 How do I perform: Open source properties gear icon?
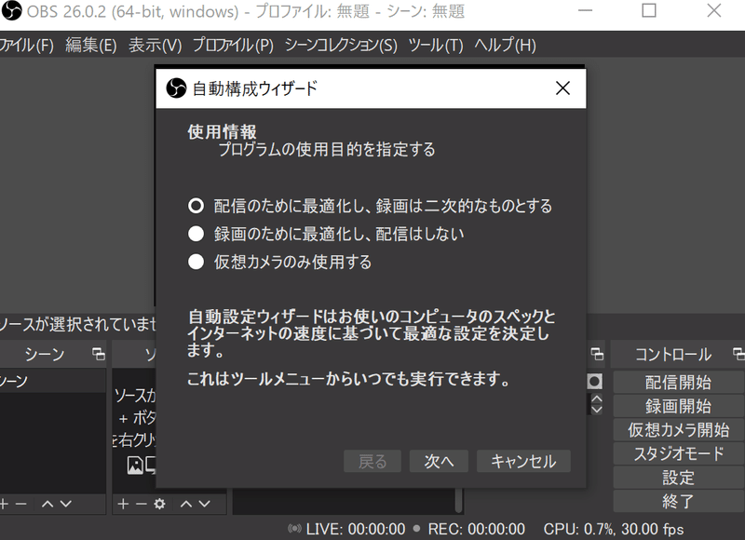(x=159, y=504)
